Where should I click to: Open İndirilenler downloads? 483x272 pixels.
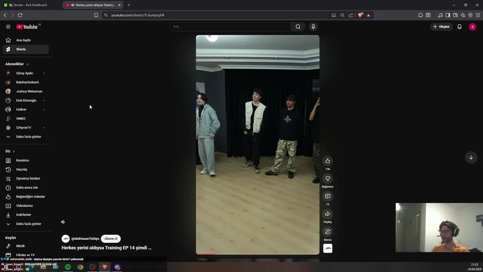click(x=26, y=215)
